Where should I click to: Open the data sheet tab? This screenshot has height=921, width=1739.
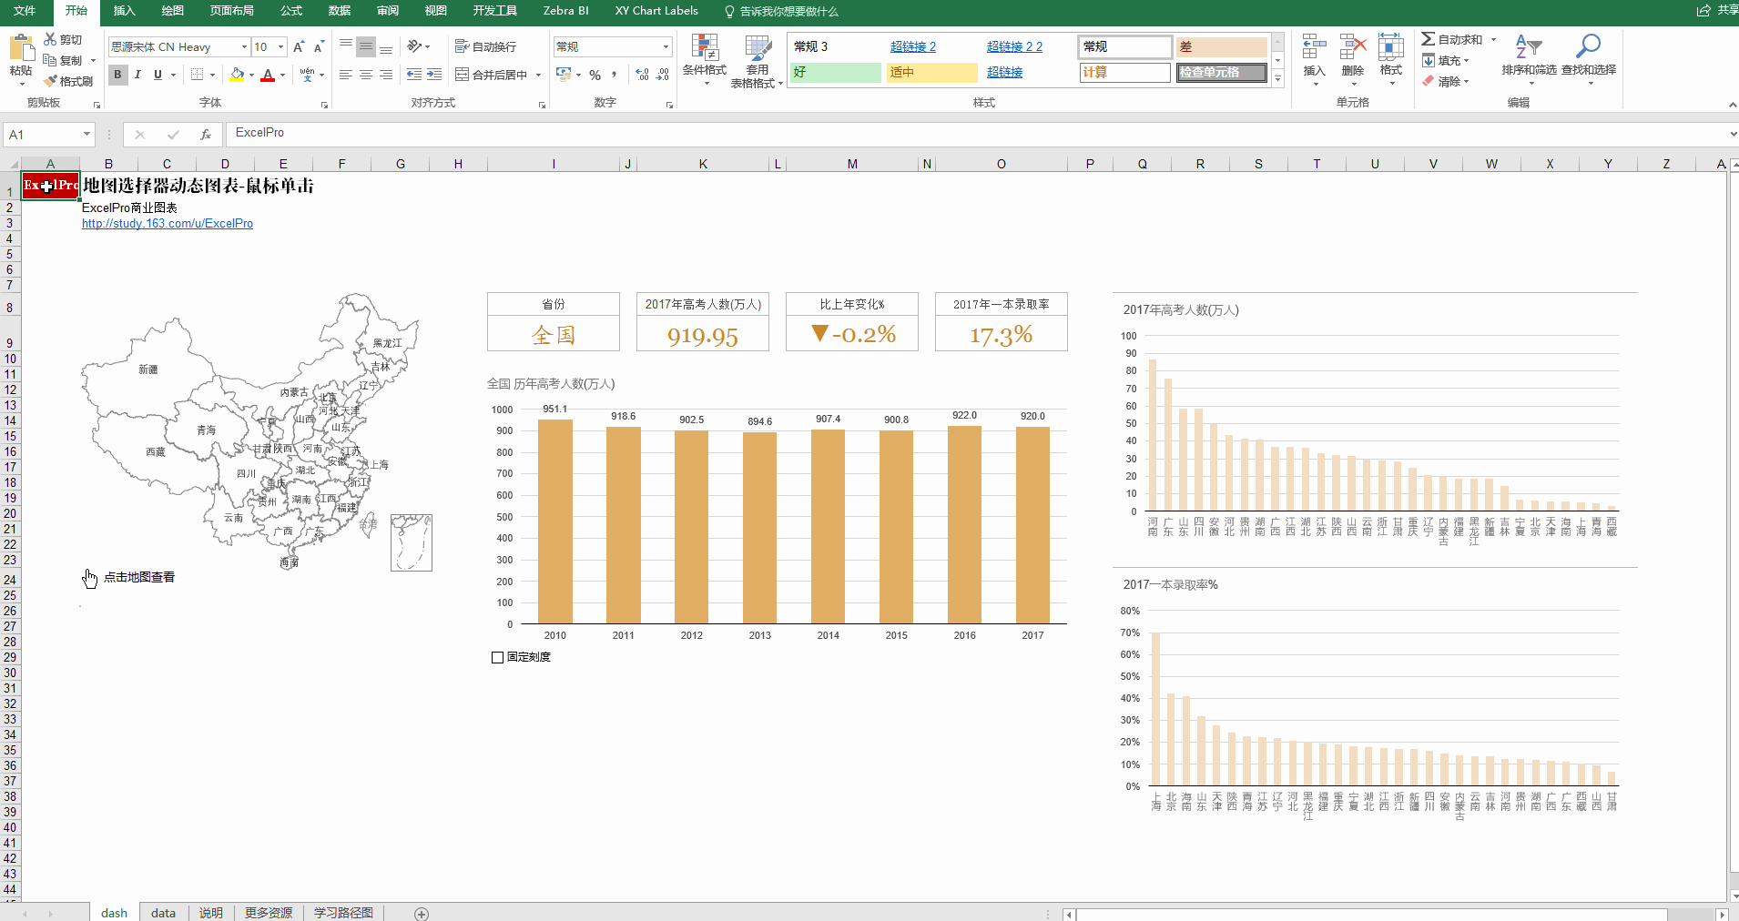(x=163, y=913)
